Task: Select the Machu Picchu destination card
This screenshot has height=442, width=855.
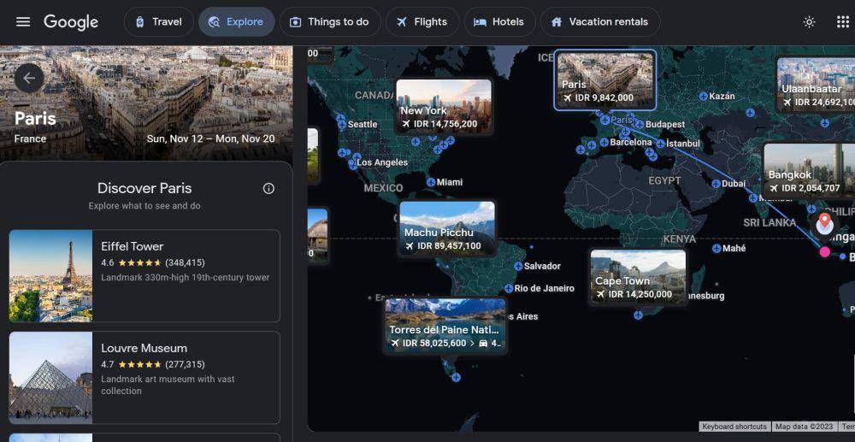Action: 448,227
